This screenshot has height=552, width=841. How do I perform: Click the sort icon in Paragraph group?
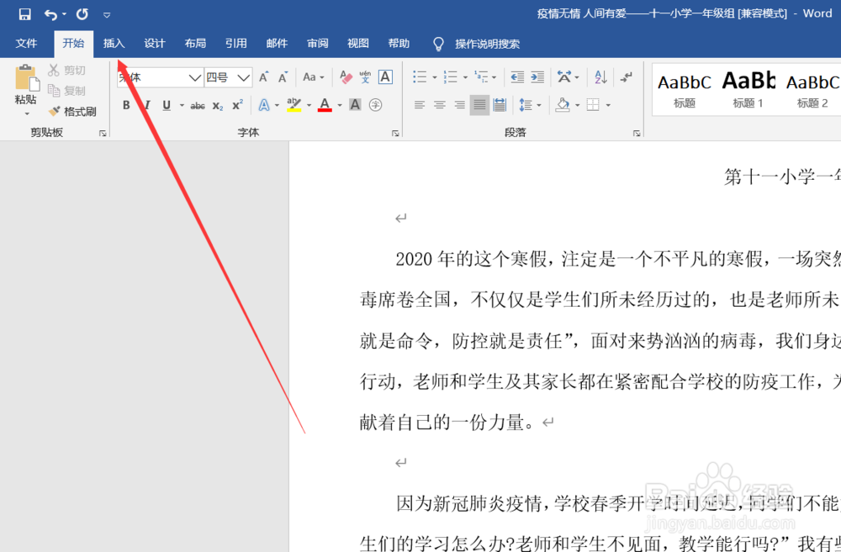pos(599,76)
